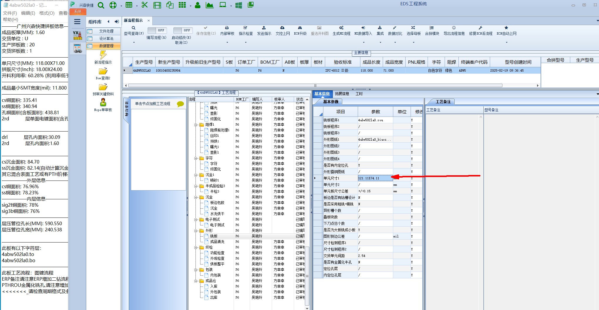
Task: Click the green magnifier search icon
Action: pos(101,5)
